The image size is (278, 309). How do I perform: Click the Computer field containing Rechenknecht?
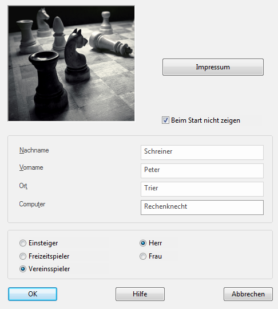[202, 208]
